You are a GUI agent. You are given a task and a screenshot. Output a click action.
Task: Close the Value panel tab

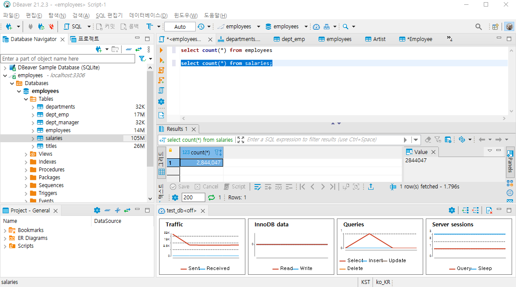(x=433, y=152)
